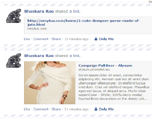Screen dimensions: 152x120
Task: Share the omytus.com link post
Action: (56, 39)
